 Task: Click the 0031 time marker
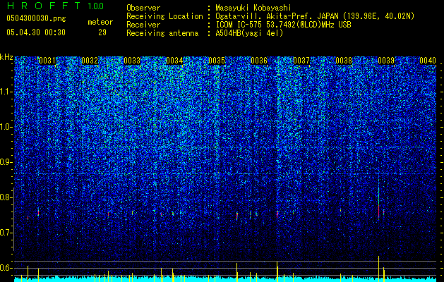(x=47, y=61)
